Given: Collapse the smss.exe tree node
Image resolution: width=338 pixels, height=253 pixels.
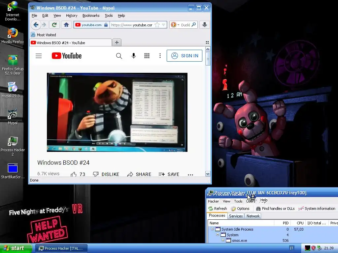Looking at the screenshot, I should coord(223,240).
